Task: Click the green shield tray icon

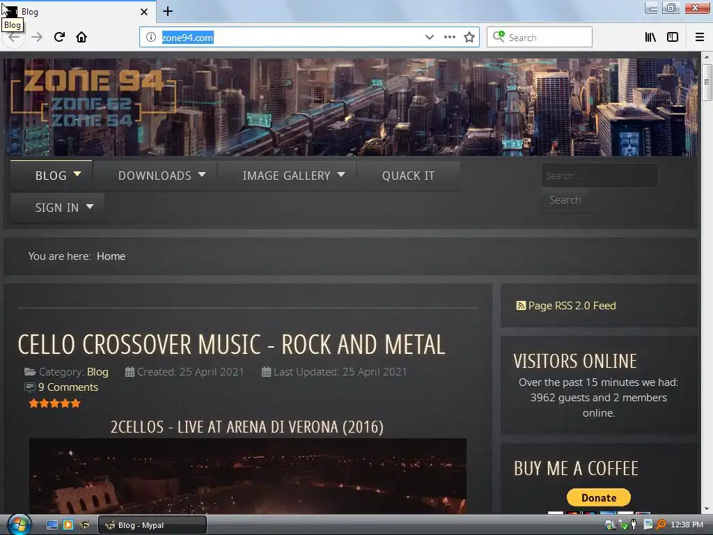Action: click(624, 525)
